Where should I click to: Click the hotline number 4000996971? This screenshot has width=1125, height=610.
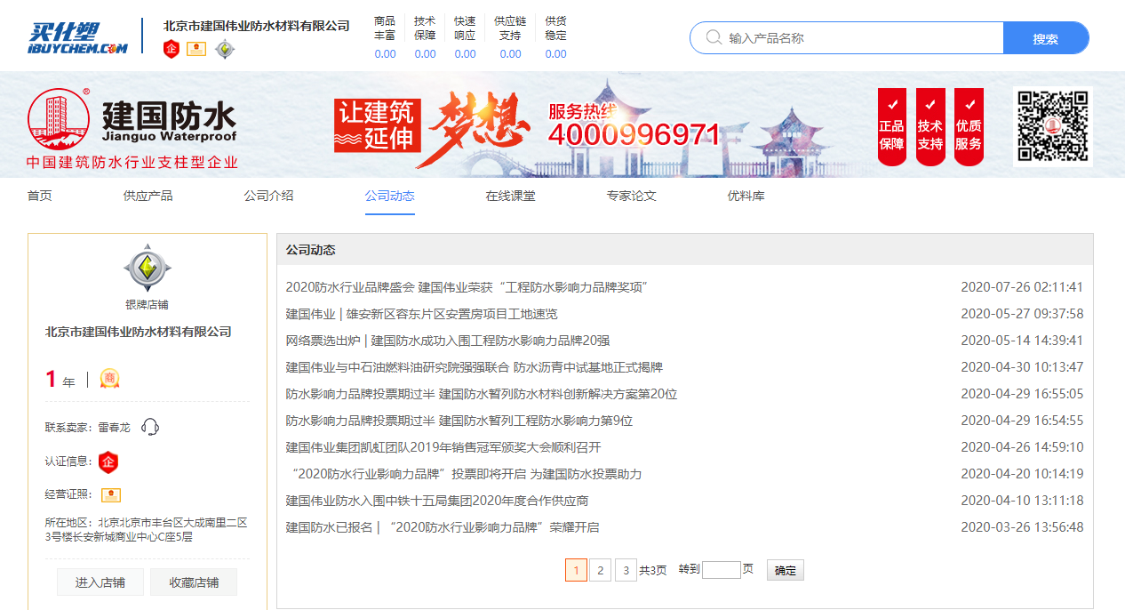[634, 134]
